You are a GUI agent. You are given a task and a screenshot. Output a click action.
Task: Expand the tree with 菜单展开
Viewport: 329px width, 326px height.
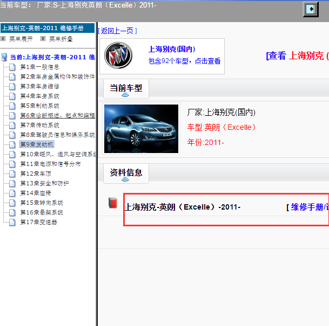tap(21, 39)
